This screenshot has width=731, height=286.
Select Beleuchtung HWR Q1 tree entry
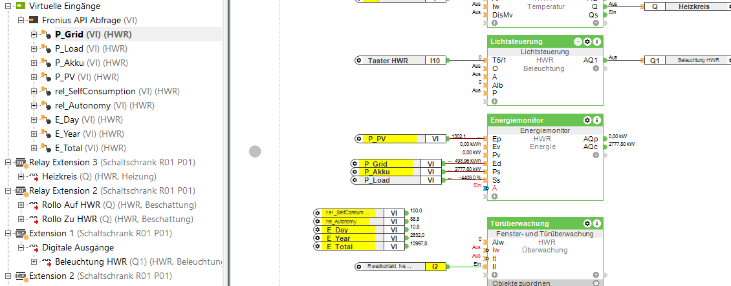(x=138, y=262)
